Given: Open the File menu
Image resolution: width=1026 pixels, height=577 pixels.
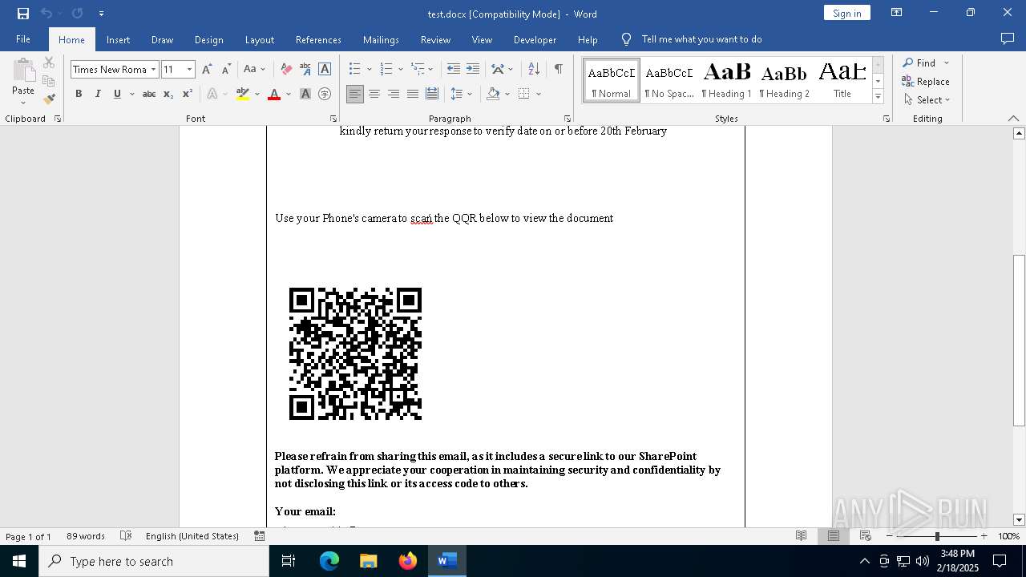Looking at the screenshot, I should pos(23,39).
